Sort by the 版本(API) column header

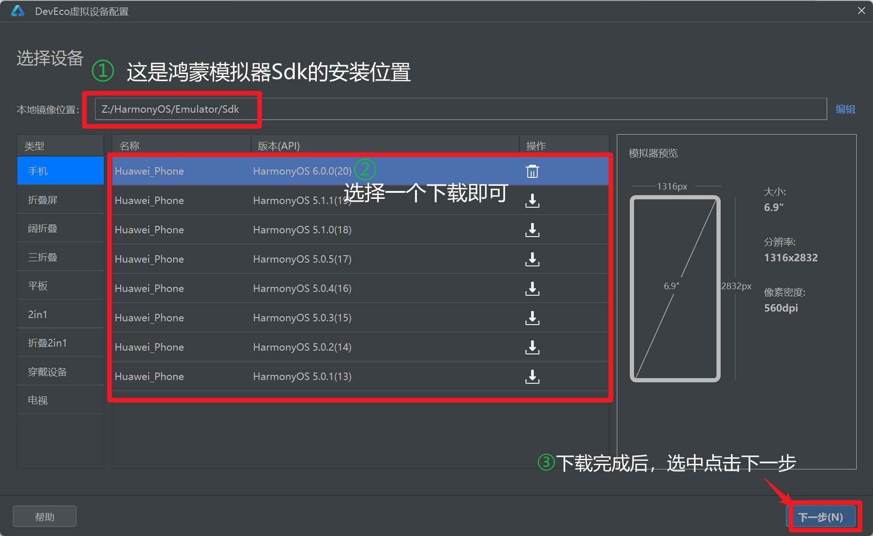point(385,146)
